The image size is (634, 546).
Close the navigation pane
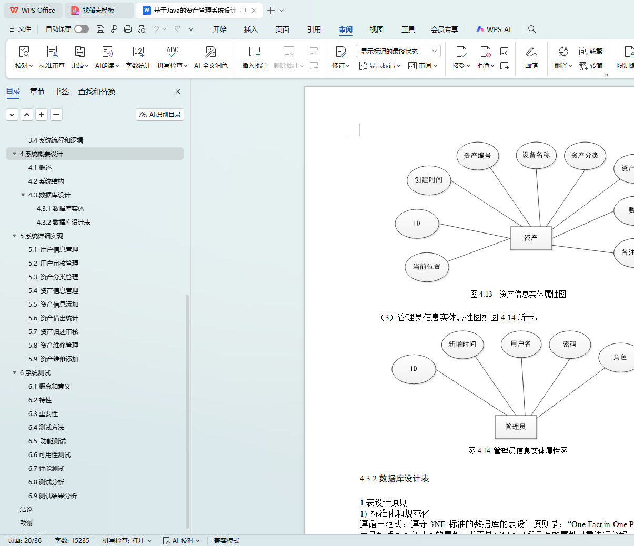click(x=178, y=92)
